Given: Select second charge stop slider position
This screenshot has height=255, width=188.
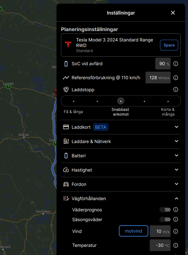Looking at the screenshot, I should 97,101.
